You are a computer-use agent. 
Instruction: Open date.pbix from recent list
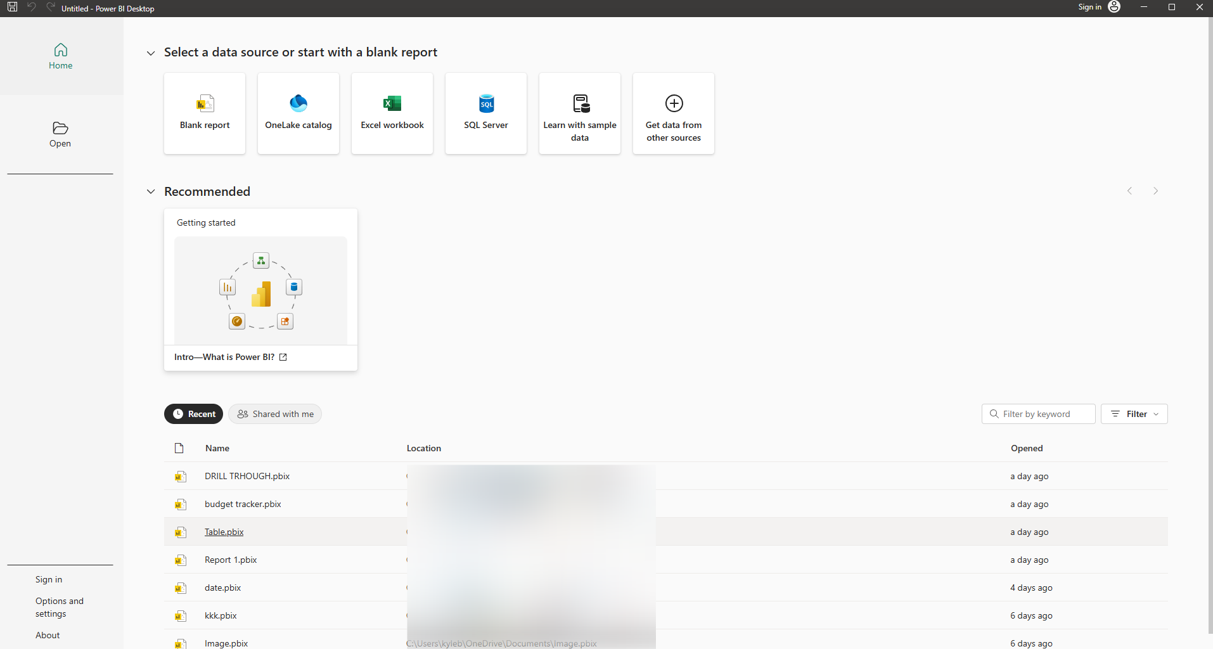coord(222,588)
